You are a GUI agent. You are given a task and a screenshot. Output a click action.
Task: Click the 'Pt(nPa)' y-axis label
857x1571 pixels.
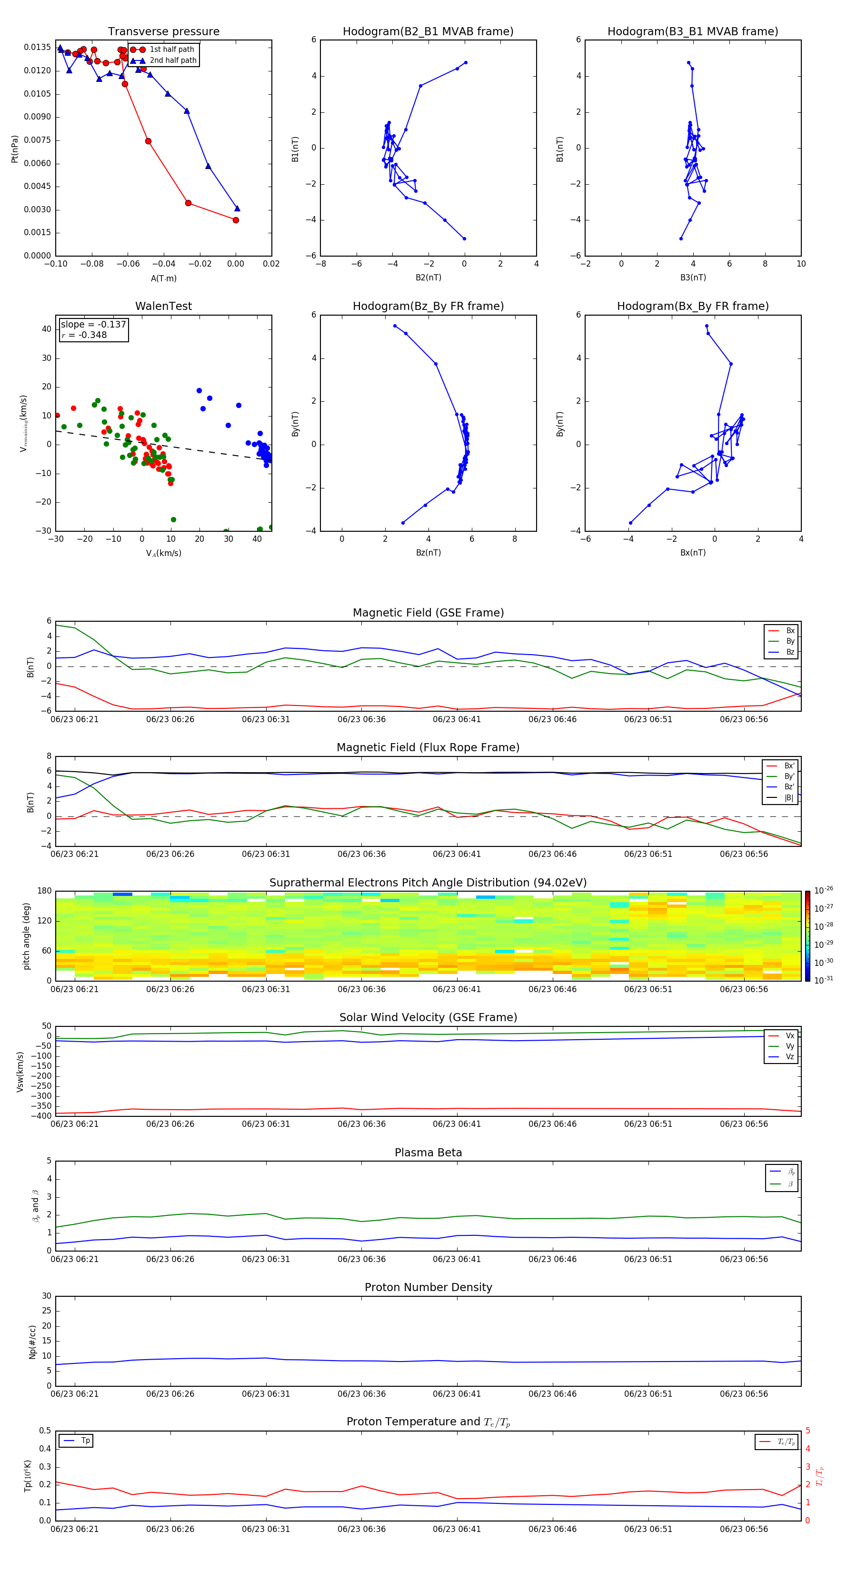click(15, 148)
